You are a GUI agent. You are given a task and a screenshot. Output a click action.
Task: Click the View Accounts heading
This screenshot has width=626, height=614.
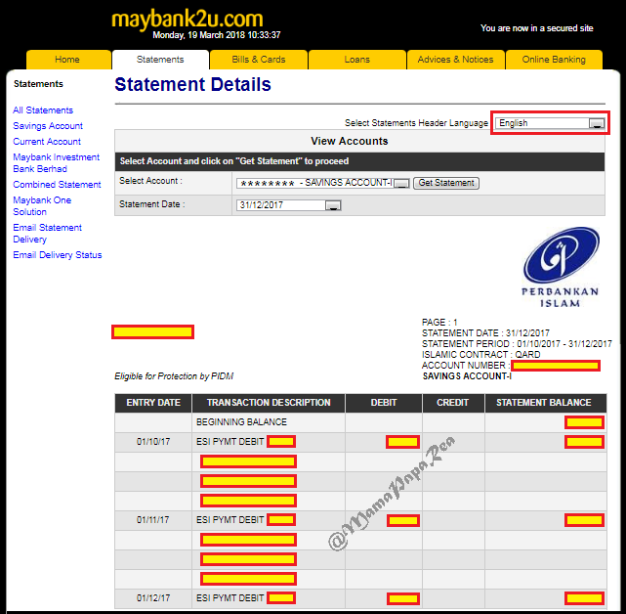(x=350, y=141)
